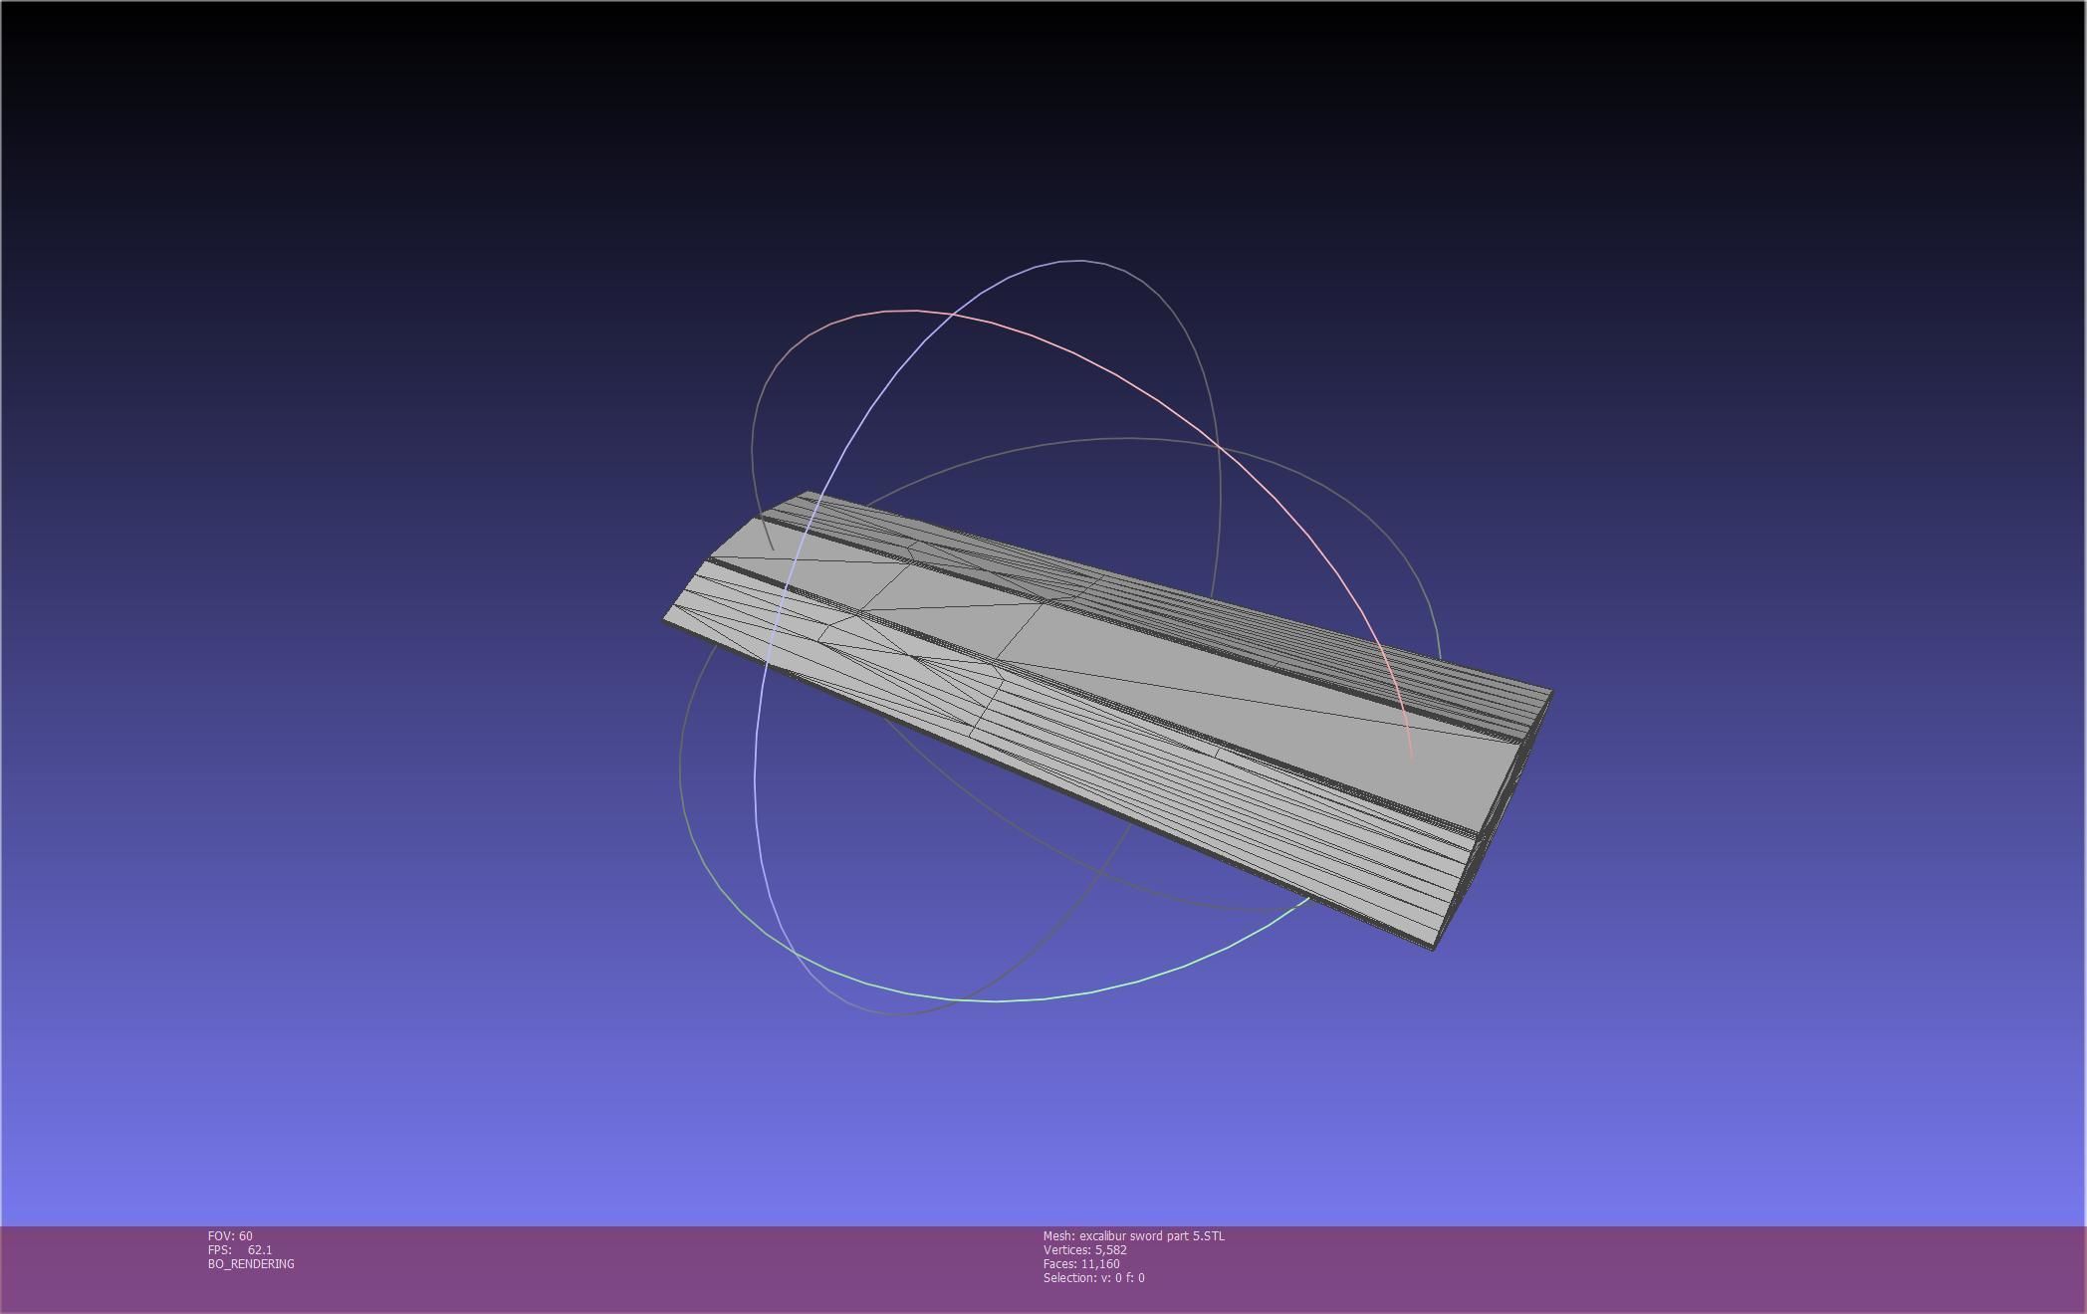Click the BO_RENDERING status text
This screenshot has height=1314, width=2087.
pyautogui.click(x=251, y=1263)
